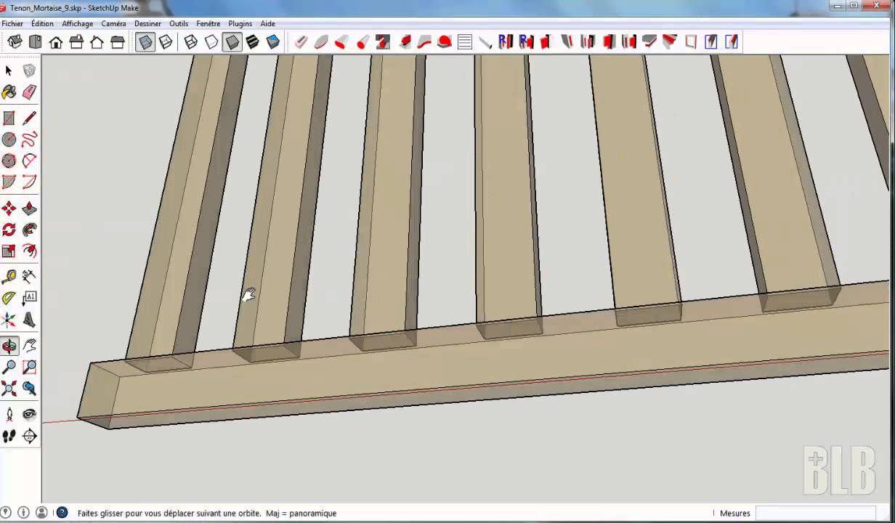
Task: Select the Position Camera tool
Action: pyautogui.click(x=9, y=414)
